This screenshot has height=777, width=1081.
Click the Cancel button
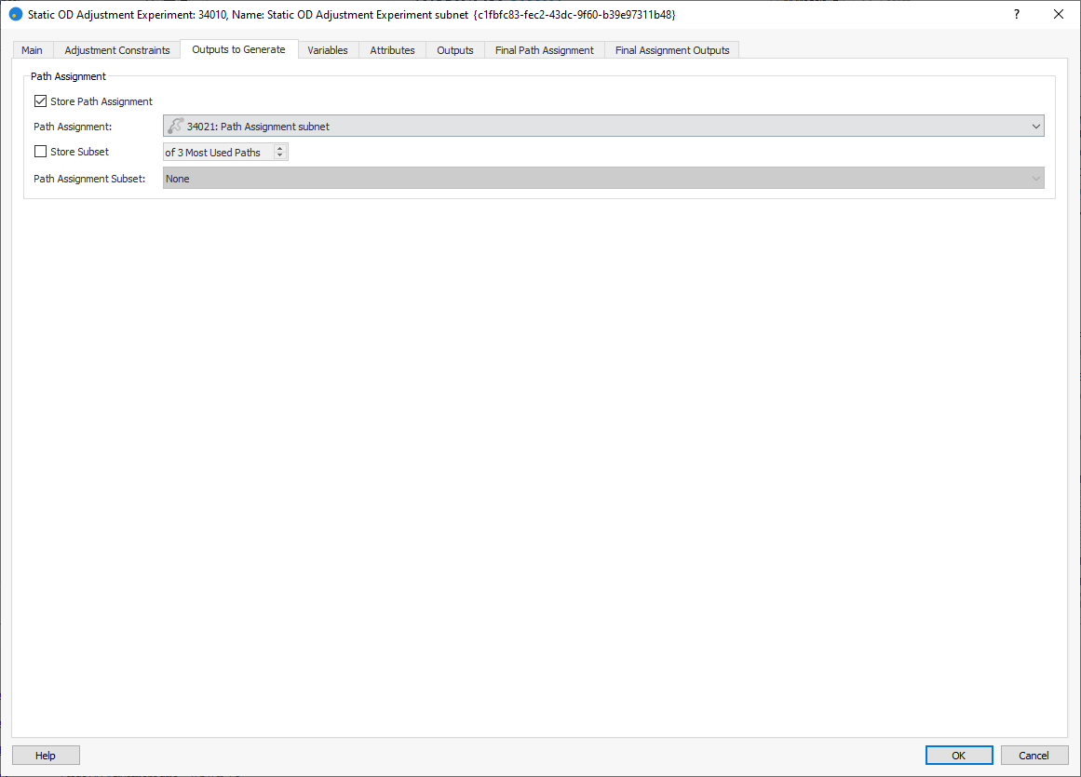click(1034, 756)
